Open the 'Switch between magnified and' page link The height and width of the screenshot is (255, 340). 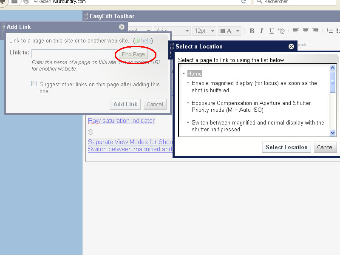(130, 149)
